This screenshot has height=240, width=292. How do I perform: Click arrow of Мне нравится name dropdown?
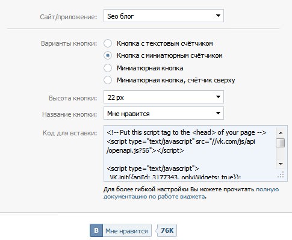tap(218, 113)
